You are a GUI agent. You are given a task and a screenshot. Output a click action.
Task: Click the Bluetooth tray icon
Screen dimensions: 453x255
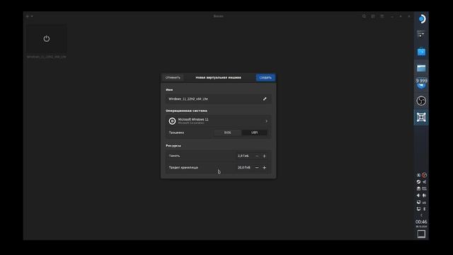point(424,209)
